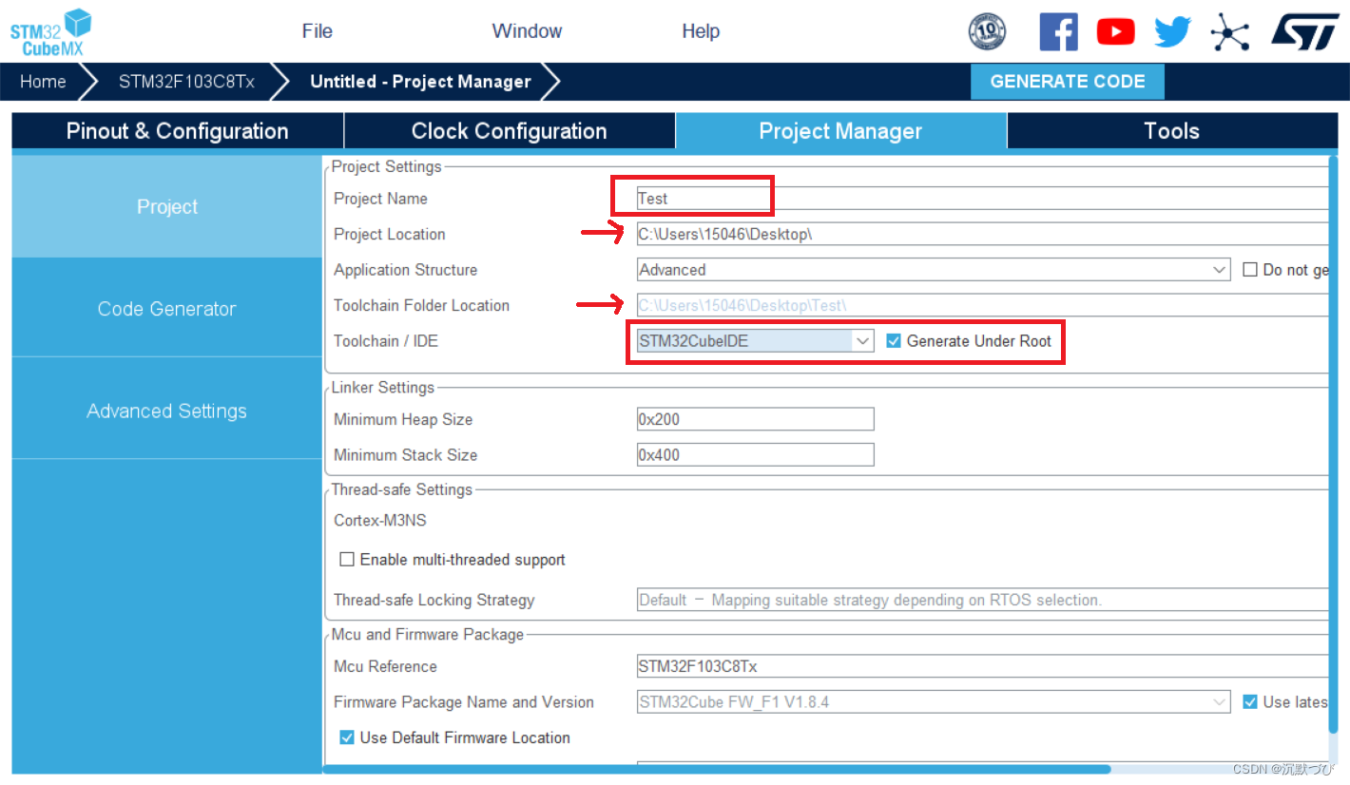Viewport: 1350px width, 785px height.
Task: Select the Project sidebar section
Action: point(167,206)
